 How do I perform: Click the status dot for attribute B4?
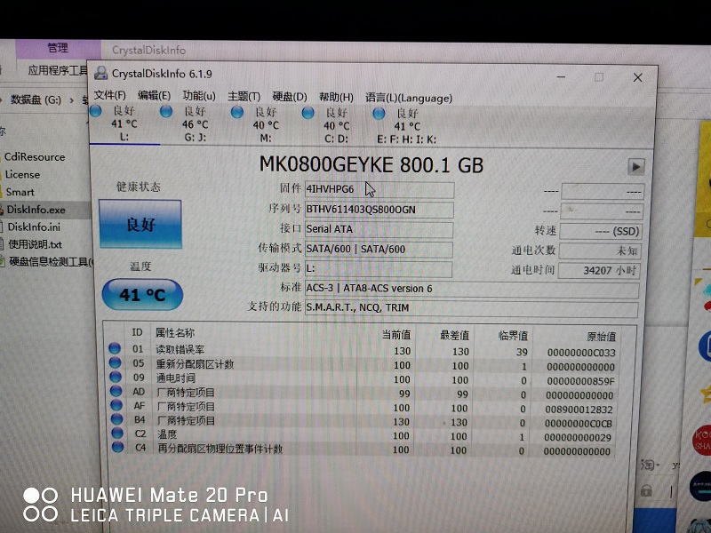(117, 418)
